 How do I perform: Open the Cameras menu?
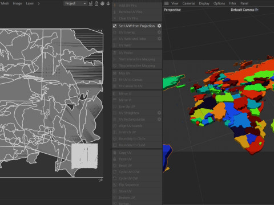click(188, 3)
